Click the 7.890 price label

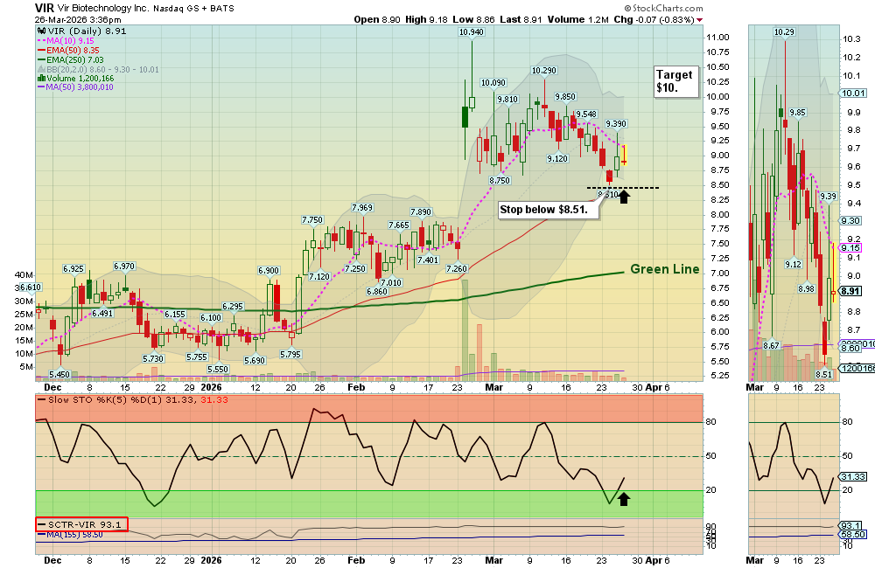421,212
